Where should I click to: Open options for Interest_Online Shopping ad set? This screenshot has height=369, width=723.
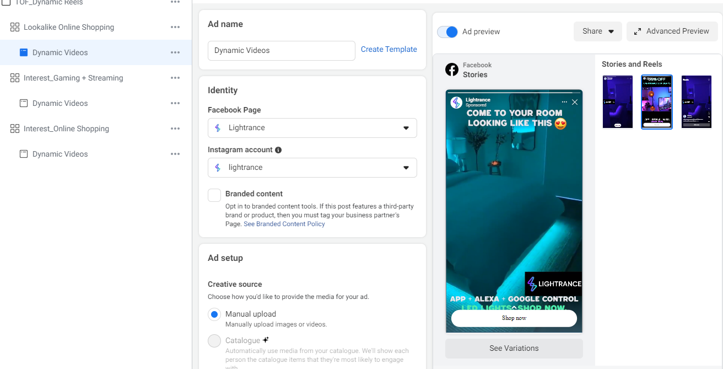(175, 129)
